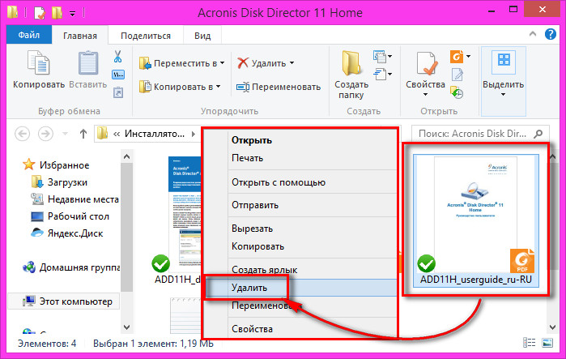Expand quick access toolbar customize arrow

click(73, 14)
